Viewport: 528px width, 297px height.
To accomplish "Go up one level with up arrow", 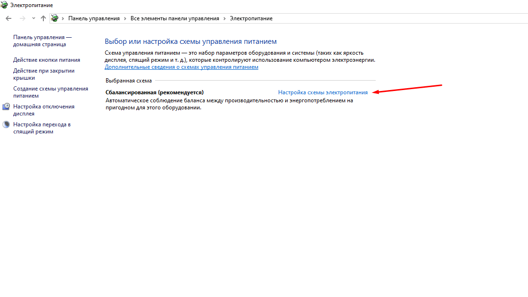I will pos(43,18).
